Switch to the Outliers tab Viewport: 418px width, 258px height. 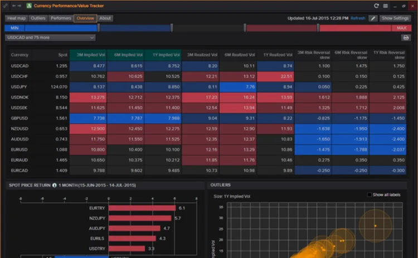(x=38, y=18)
